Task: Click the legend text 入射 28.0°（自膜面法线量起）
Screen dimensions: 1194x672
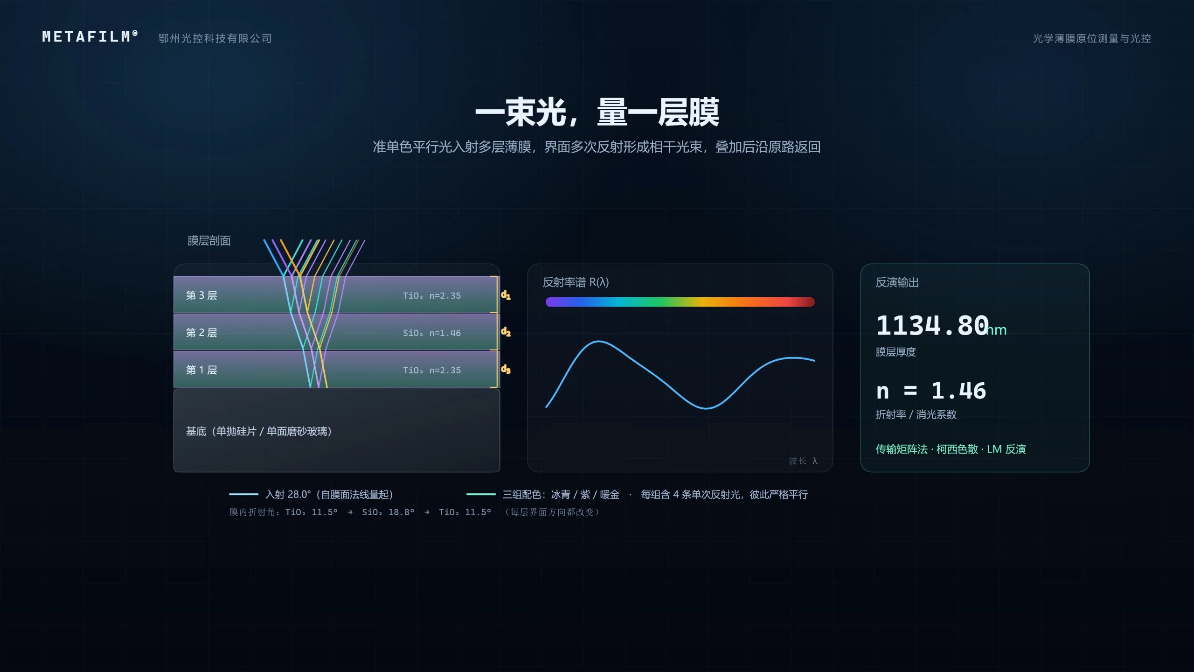Action: pos(329,494)
